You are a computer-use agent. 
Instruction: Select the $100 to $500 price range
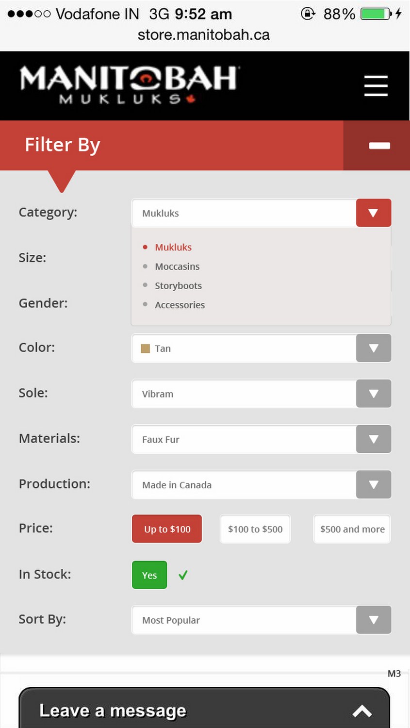click(x=255, y=529)
